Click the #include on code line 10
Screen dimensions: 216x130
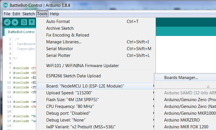[21, 82]
